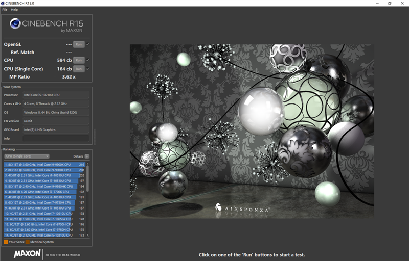Viewport: 409px width, 261px height.
Task: Toggle the OpenGL test checkbox
Action: [x=88, y=44]
